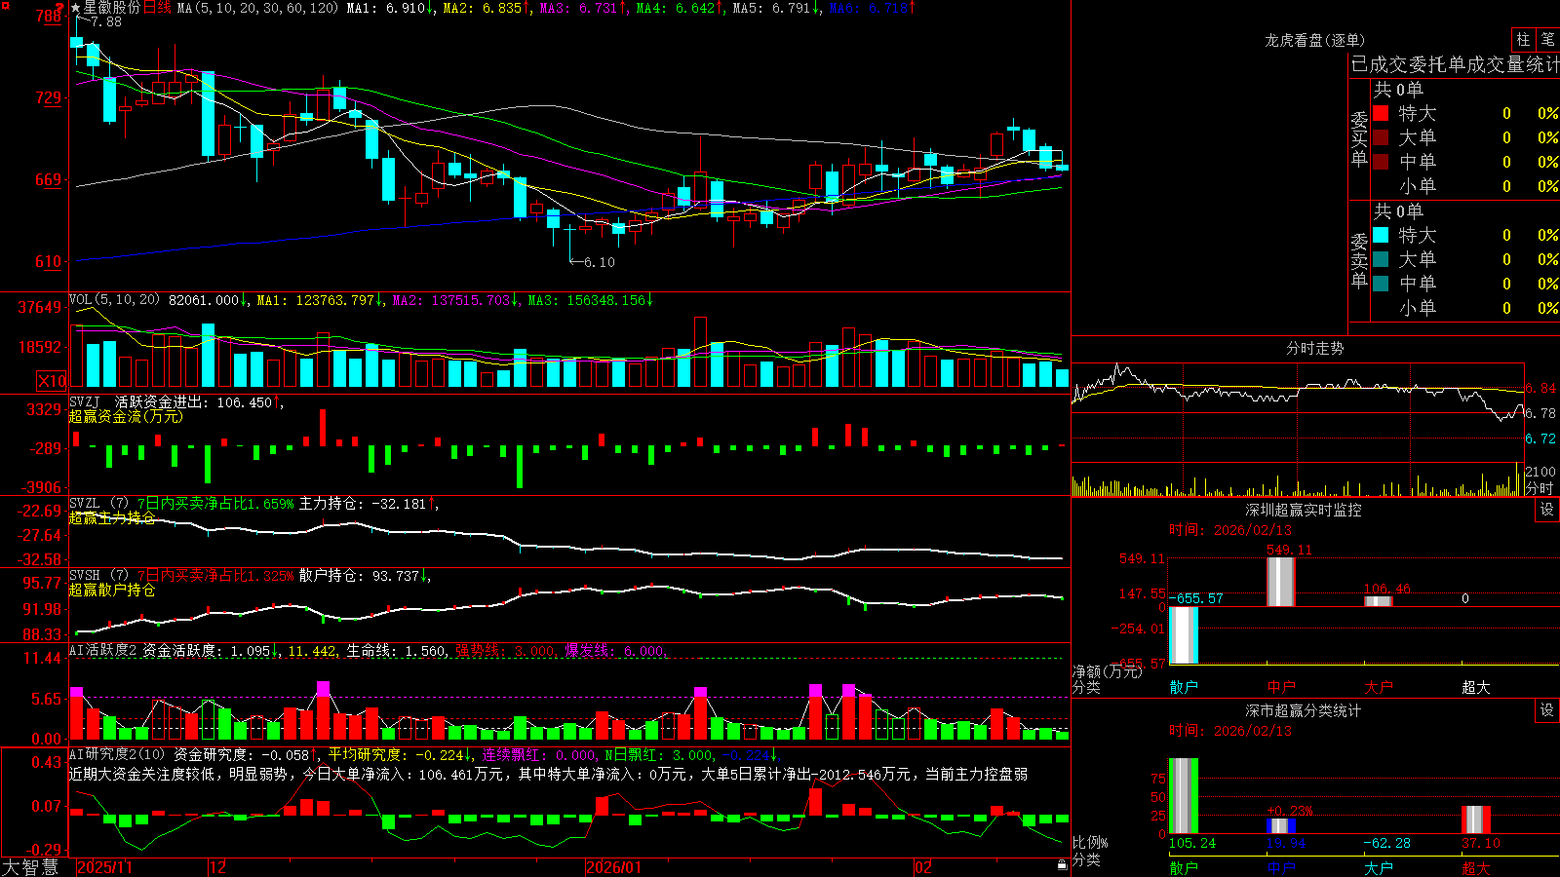Jump to the 2026/01 timeline marker

click(613, 867)
